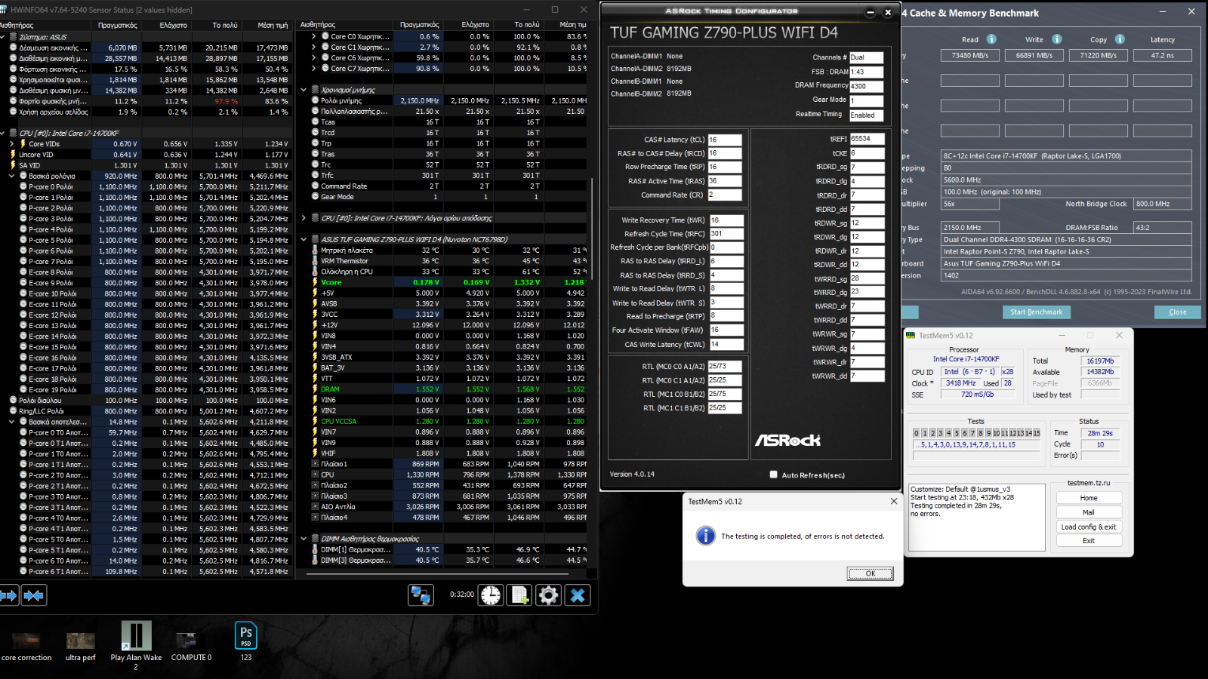Open the core correction desktop icon
The image size is (1208, 679).
[26, 646]
